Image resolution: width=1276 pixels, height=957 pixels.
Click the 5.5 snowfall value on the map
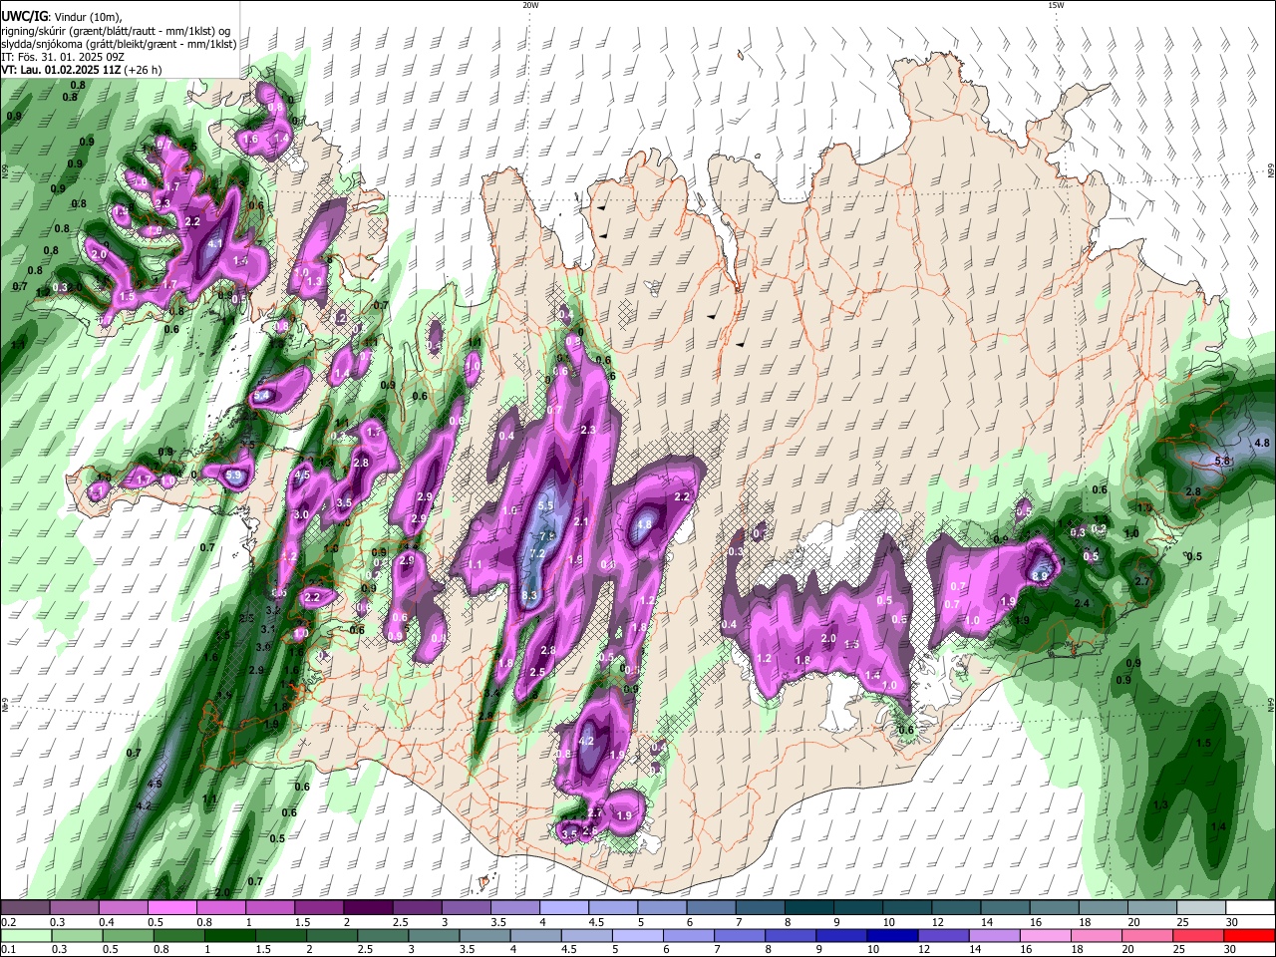545,506
